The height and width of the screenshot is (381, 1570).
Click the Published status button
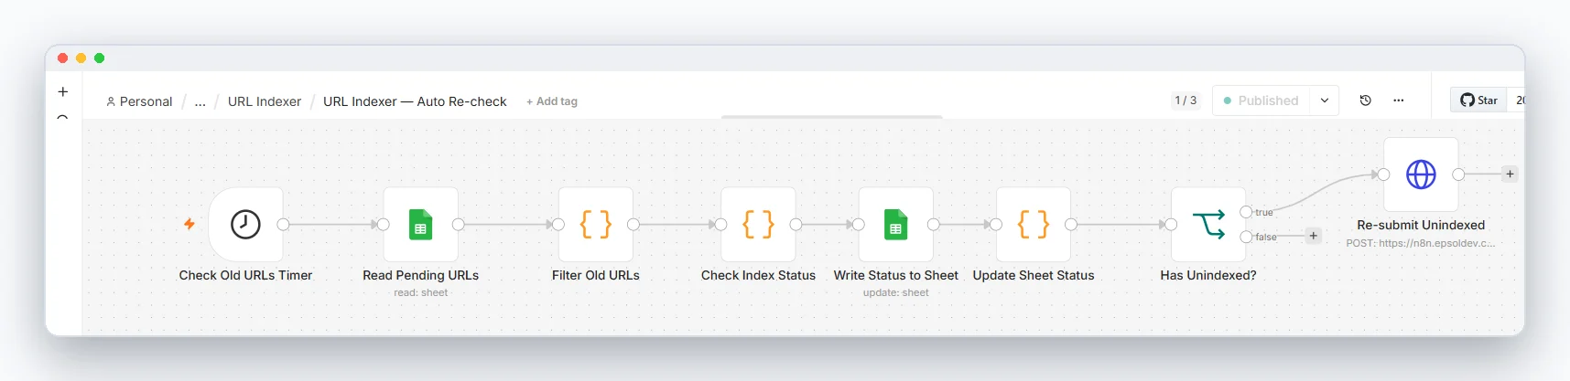coord(1261,101)
